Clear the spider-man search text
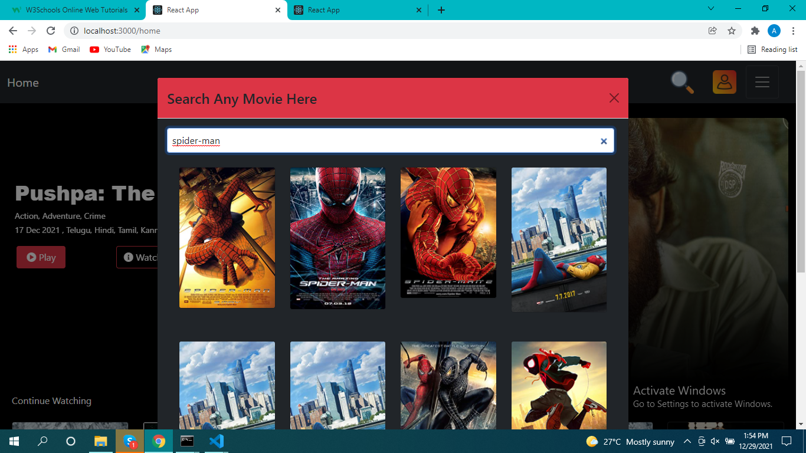Screen dimensions: 806x453 click(x=604, y=141)
